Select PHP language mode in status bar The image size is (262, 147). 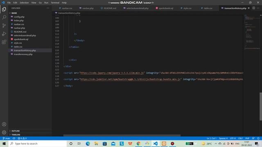(247, 138)
